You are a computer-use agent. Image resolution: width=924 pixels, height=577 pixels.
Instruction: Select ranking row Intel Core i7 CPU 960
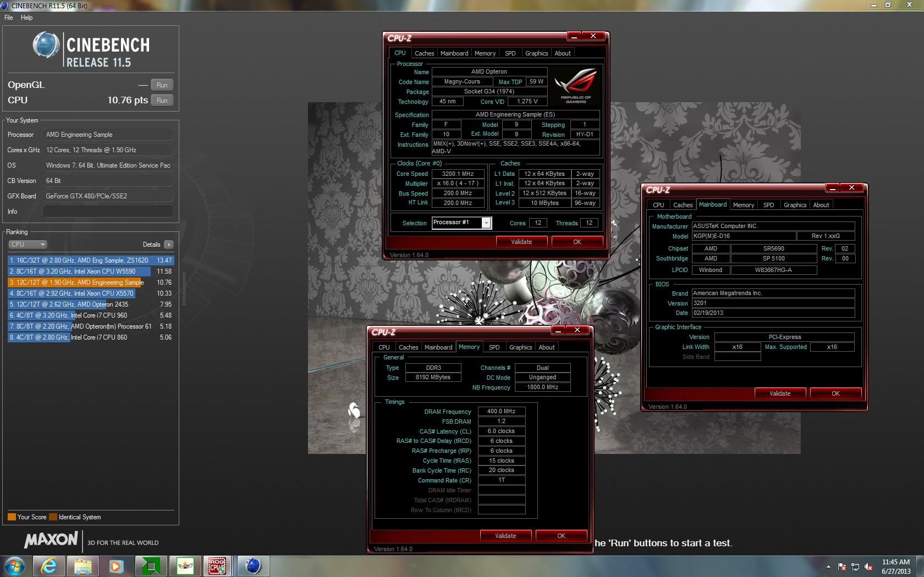(91, 315)
